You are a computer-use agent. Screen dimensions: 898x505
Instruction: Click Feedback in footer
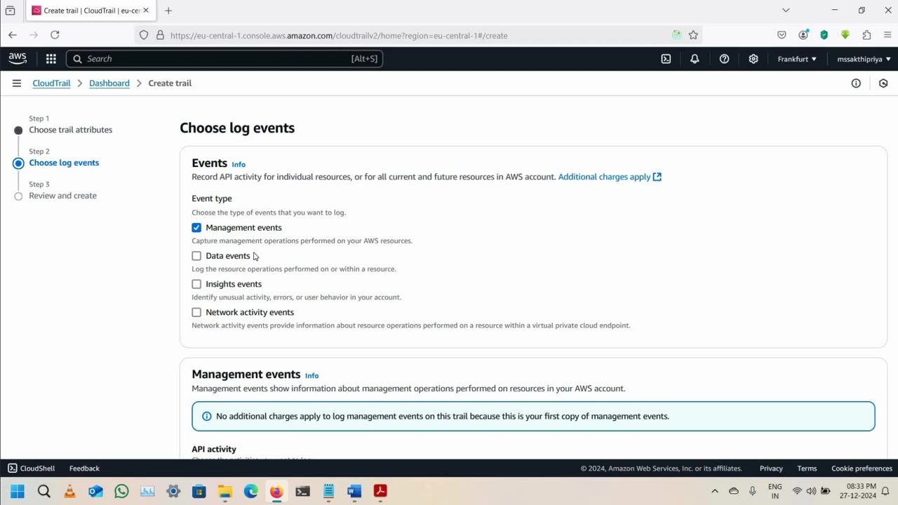pyautogui.click(x=84, y=468)
